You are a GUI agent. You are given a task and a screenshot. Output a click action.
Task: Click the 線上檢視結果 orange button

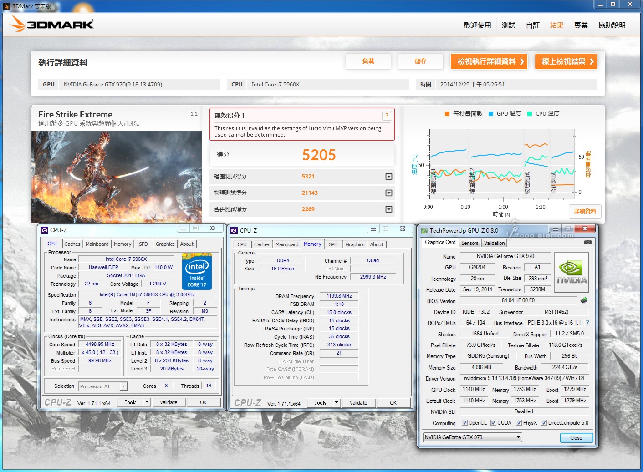coord(566,61)
